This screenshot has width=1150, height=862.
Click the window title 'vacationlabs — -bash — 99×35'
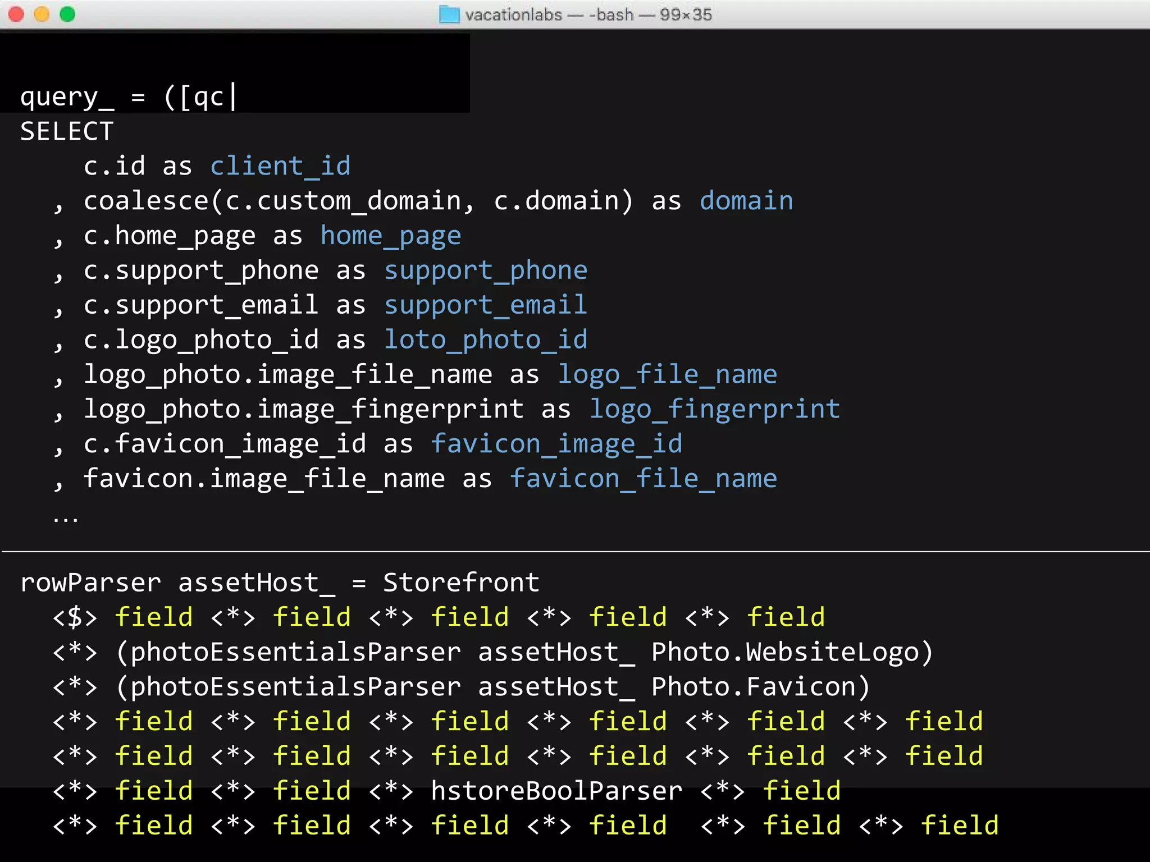[588, 15]
